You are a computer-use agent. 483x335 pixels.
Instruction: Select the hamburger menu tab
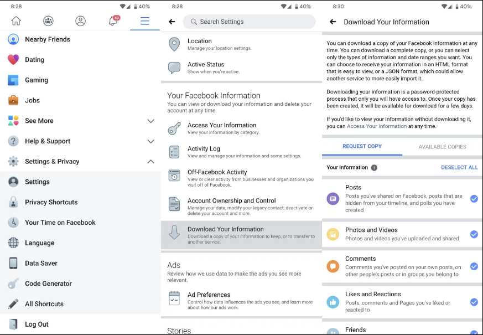coord(145,21)
